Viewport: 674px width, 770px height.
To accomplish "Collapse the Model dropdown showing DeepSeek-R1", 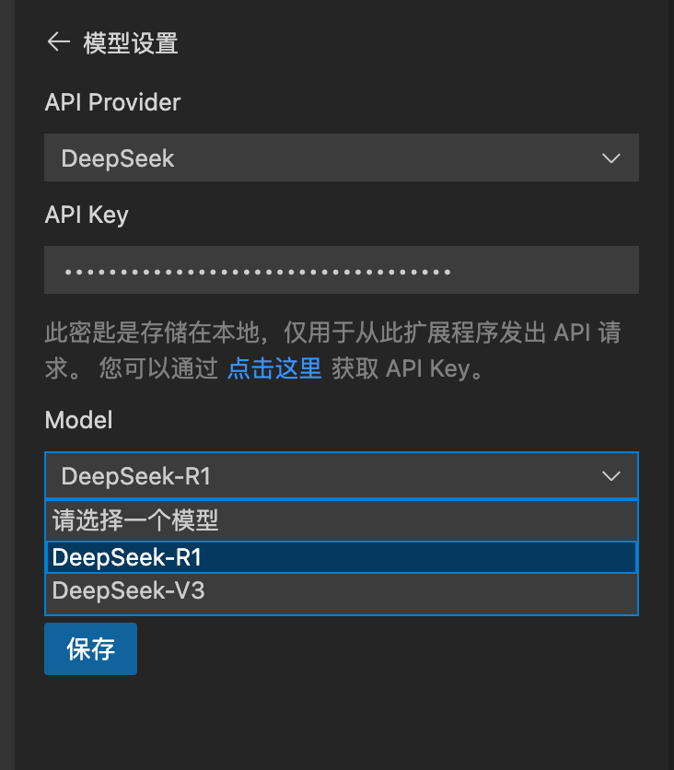I will pyautogui.click(x=342, y=475).
